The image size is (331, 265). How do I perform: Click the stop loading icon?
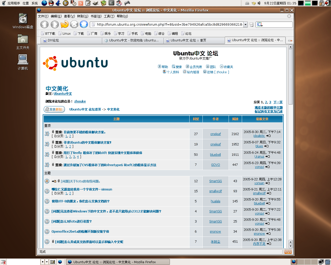(74, 24)
